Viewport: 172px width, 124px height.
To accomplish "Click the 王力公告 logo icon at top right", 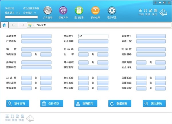I will coord(163,13).
